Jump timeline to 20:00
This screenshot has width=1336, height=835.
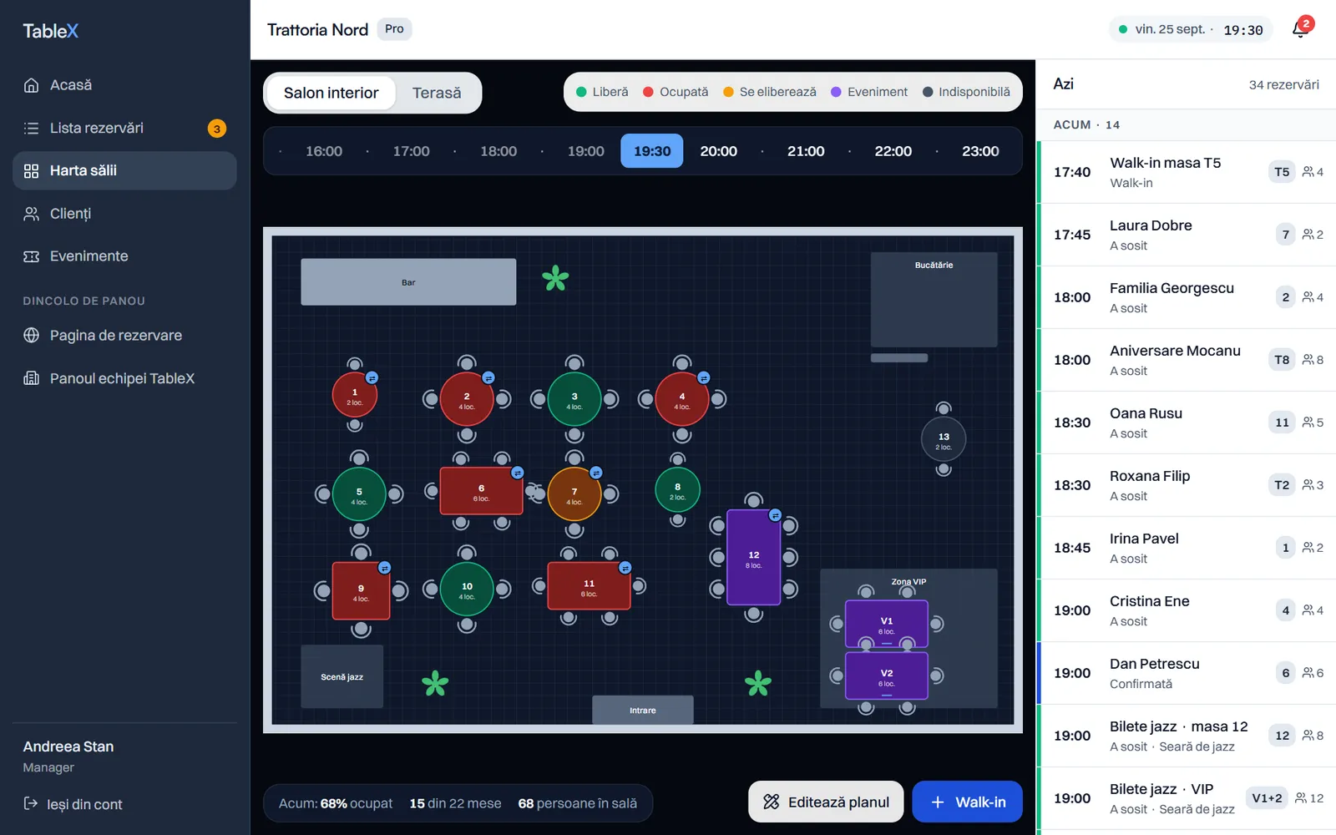point(718,151)
